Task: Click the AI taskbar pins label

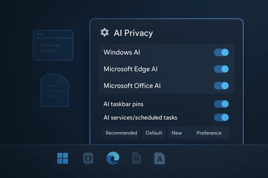Action: point(123,104)
